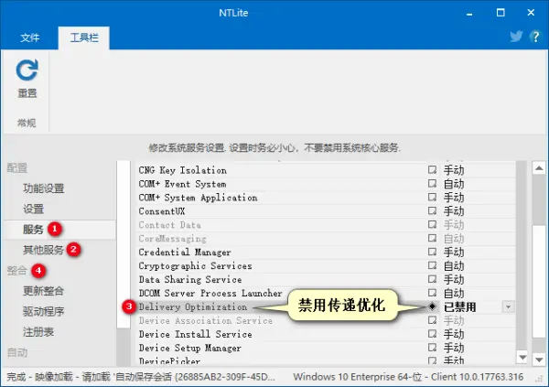Click the 已禁用 startup value

tap(459, 307)
